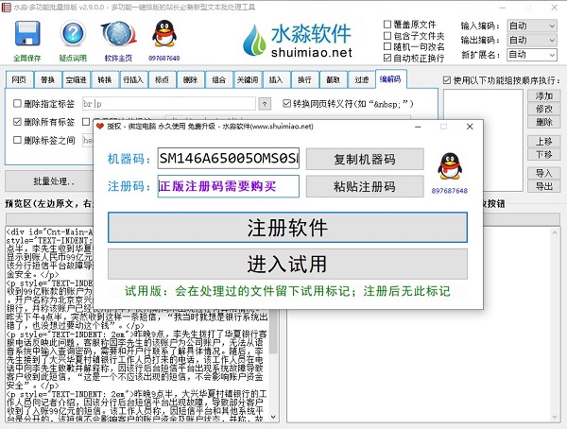This screenshot has width=567, height=429.
Task: Toggle 转换网页转义符 checkbox
Action: 286,104
